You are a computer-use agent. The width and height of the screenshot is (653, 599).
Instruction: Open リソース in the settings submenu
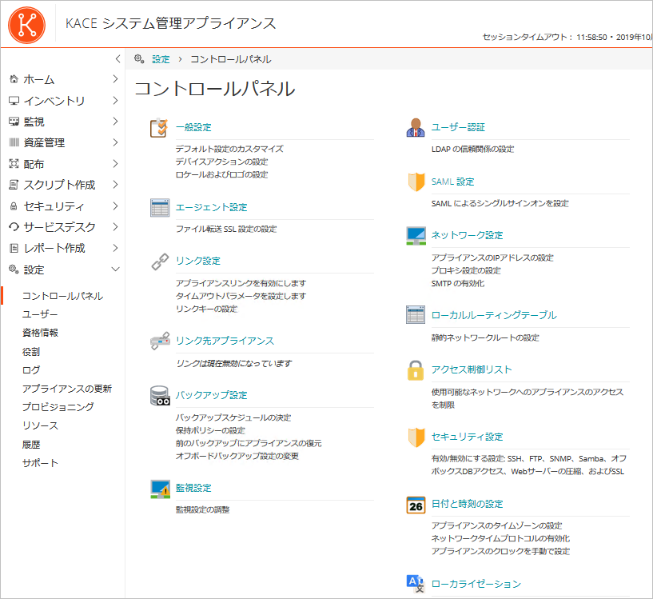pyautogui.click(x=40, y=425)
